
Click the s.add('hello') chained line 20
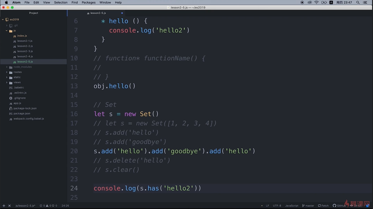[175, 151]
